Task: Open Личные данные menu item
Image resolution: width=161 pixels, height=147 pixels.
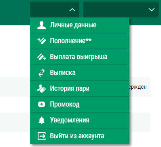Action: 80,25
